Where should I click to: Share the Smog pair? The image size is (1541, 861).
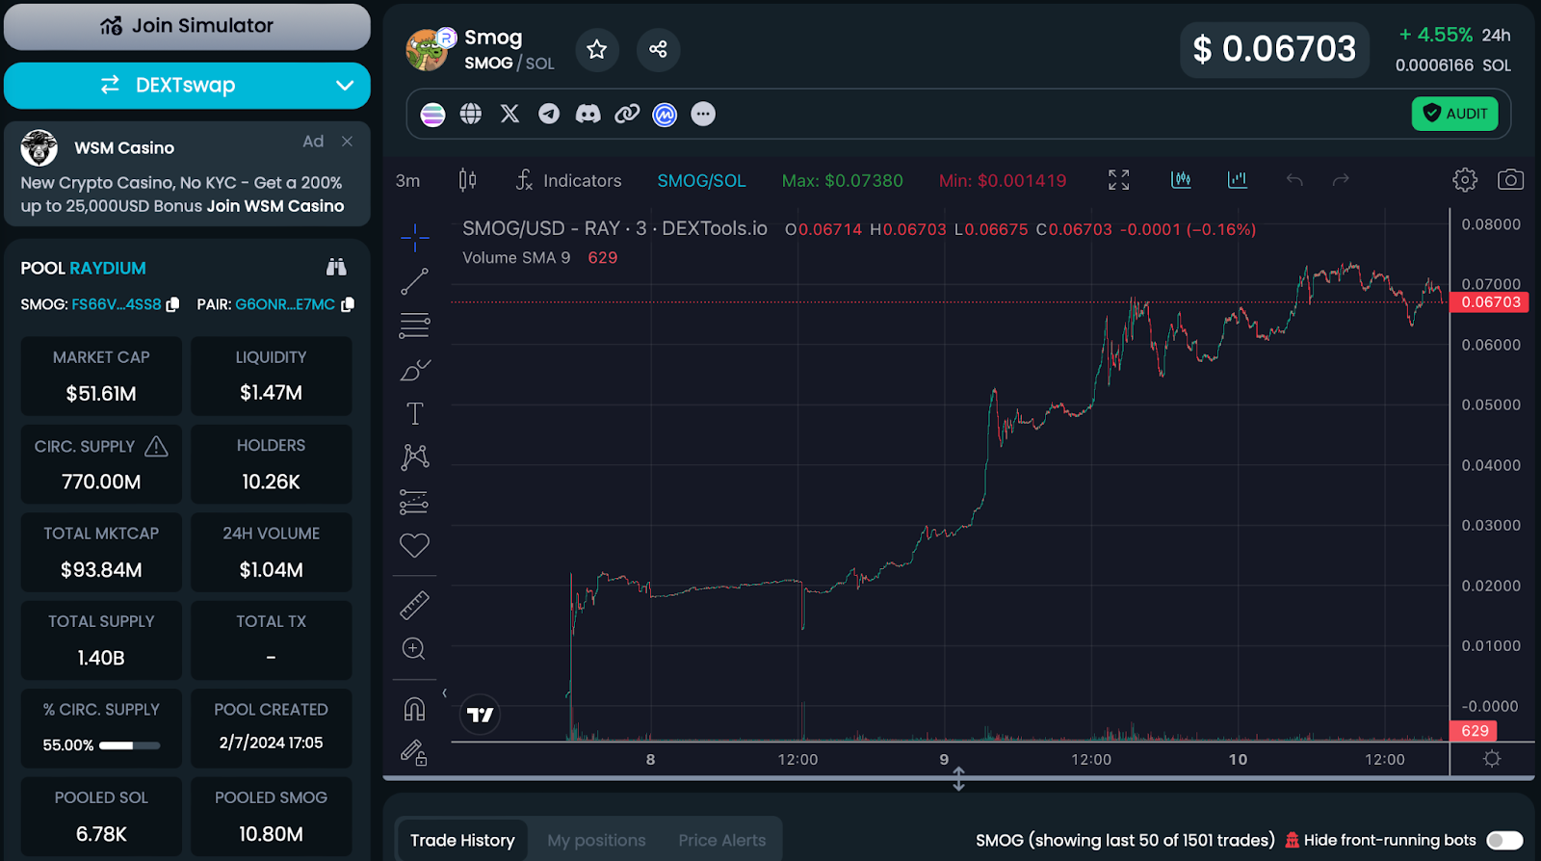[658, 49]
